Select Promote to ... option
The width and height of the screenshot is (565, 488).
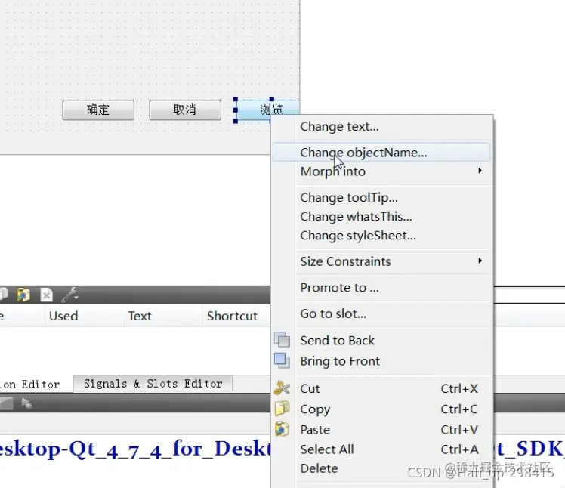click(382, 288)
